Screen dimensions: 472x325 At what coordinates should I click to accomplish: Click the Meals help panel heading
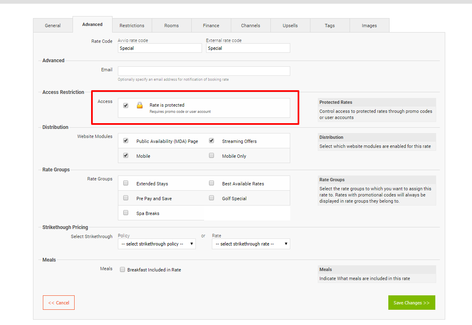point(326,269)
